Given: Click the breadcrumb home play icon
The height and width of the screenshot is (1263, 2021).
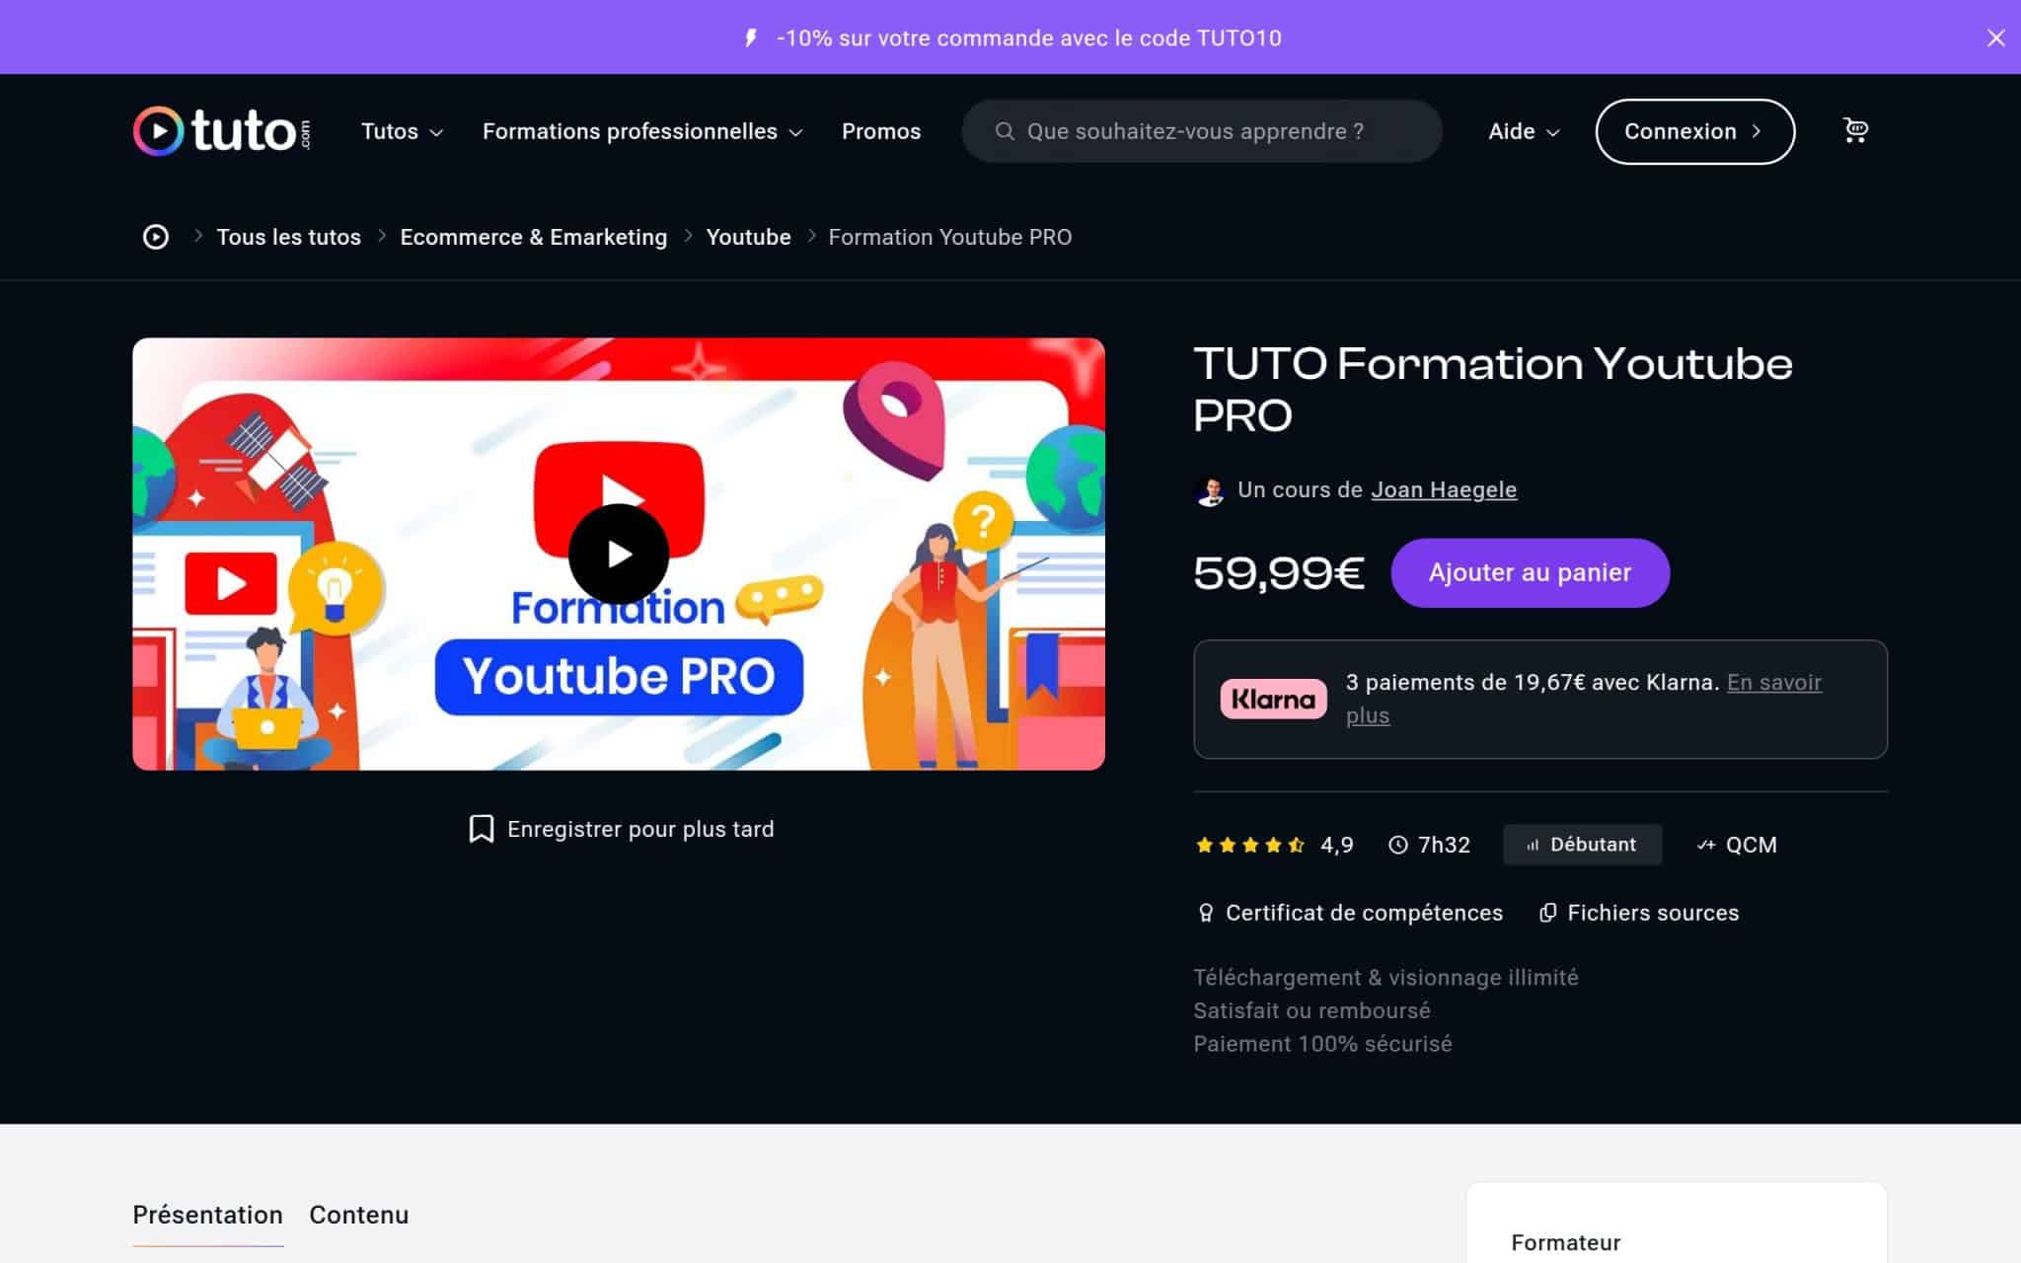Looking at the screenshot, I should pyautogui.click(x=156, y=237).
